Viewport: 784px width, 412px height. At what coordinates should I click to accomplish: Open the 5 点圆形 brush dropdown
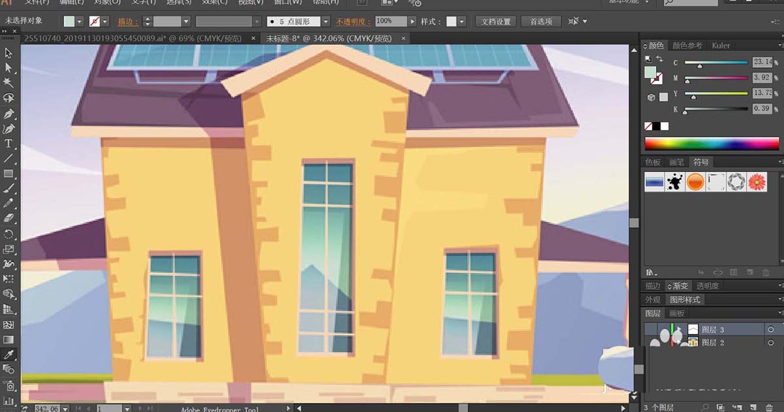325,22
